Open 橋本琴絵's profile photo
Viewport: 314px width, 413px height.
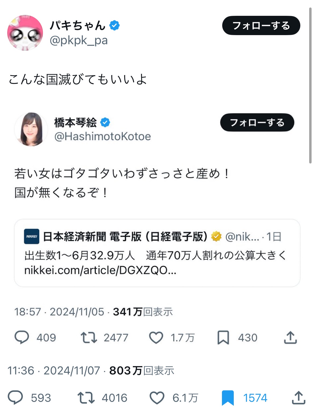click(x=31, y=129)
